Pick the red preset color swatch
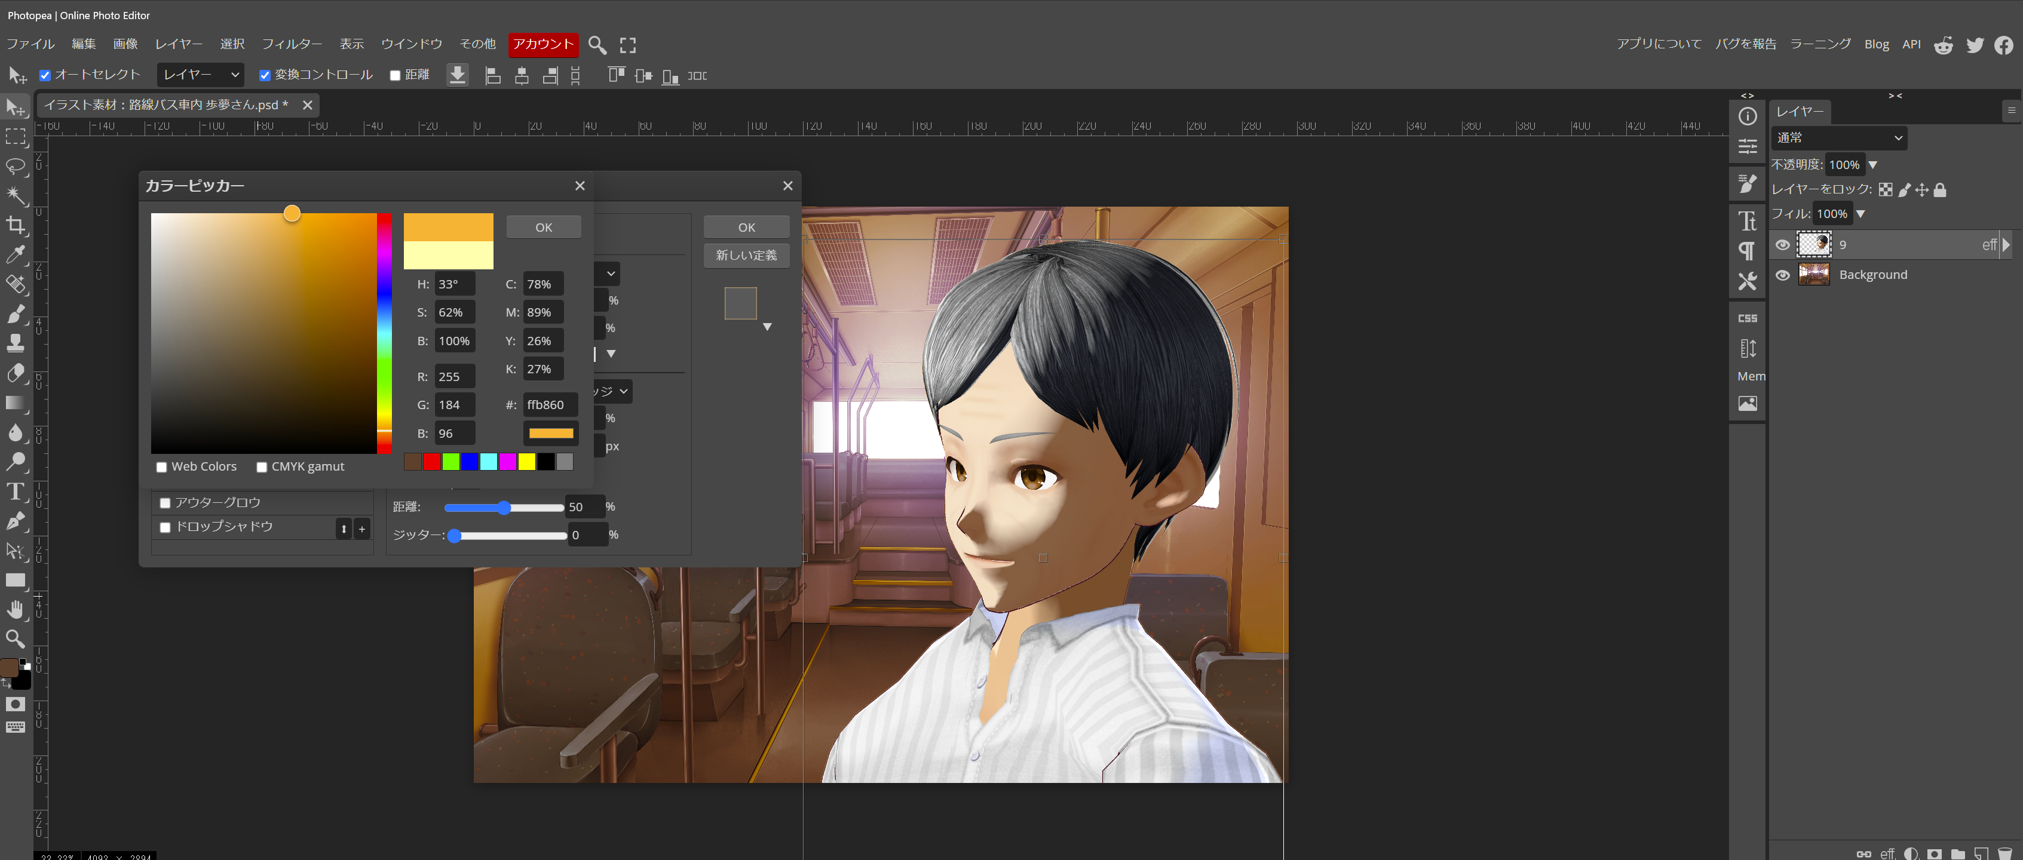This screenshot has height=860, width=2023. click(x=432, y=462)
